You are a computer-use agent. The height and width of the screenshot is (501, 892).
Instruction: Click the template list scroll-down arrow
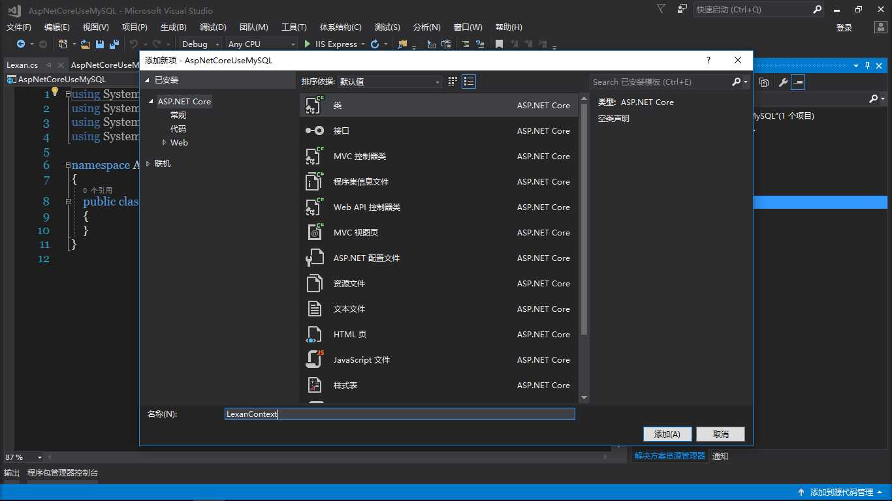point(584,397)
